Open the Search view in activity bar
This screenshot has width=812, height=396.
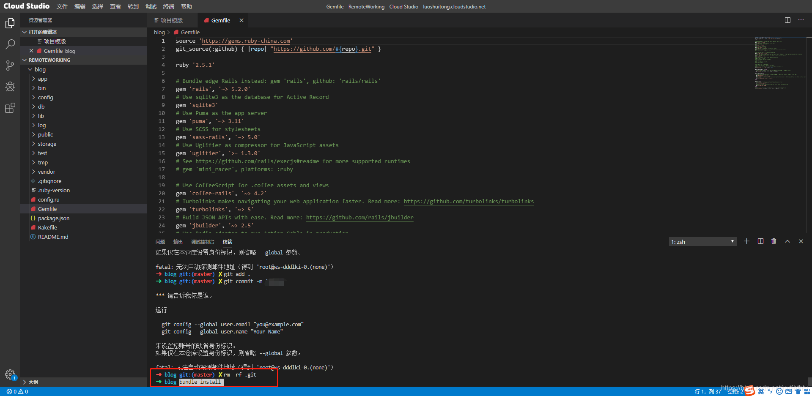coord(10,44)
